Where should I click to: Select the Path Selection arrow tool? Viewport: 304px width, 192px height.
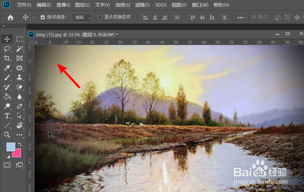[x=19, y=116]
